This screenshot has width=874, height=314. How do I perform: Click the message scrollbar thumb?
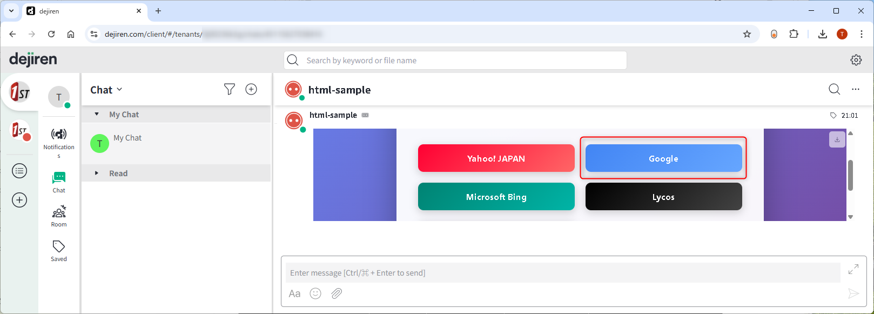pos(851,175)
